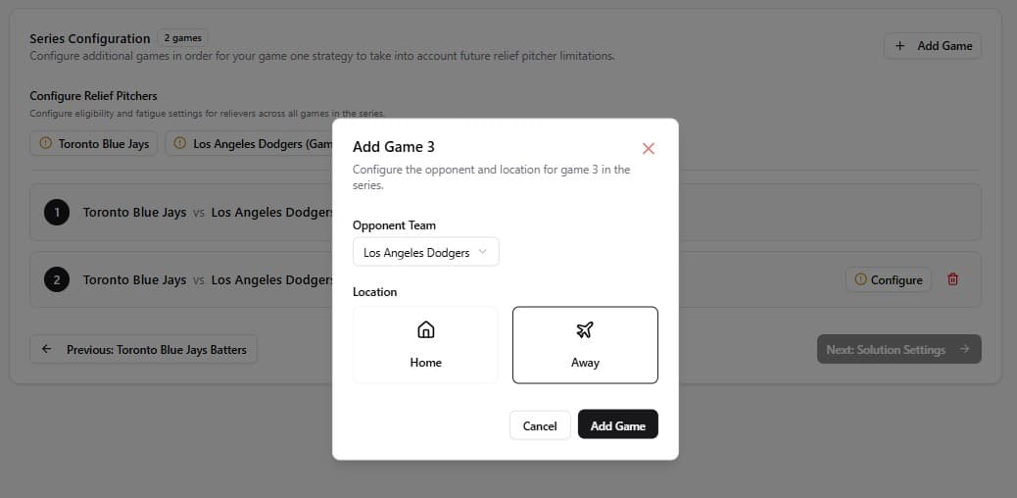The height and width of the screenshot is (498, 1017).
Task: Open the Opponent Team dropdown
Action: pyautogui.click(x=425, y=252)
